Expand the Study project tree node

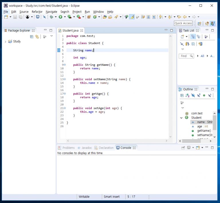tap(5, 42)
